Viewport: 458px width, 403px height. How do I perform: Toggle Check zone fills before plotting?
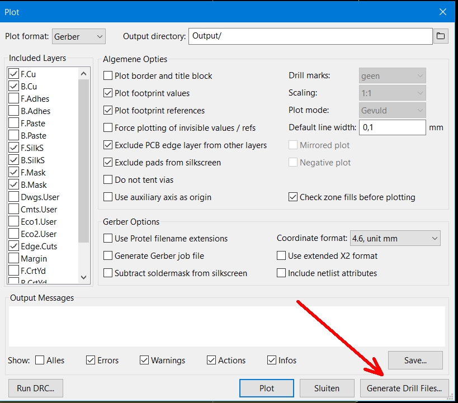pyautogui.click(x=293, y=197)
